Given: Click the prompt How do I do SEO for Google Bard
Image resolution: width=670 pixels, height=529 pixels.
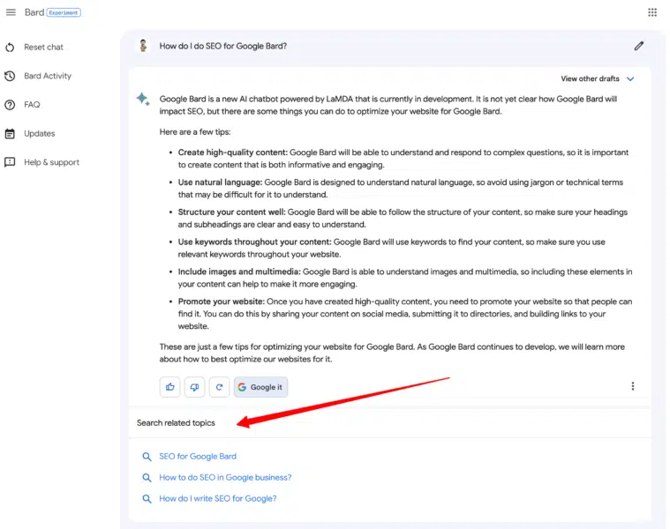Looking at the screenshot, I should click(x=223, y=46).
